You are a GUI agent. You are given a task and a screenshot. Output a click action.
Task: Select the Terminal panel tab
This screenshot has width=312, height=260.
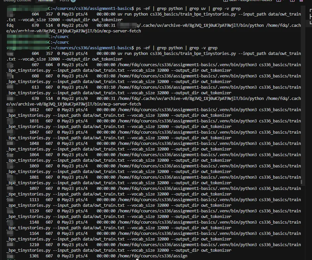[45, 1]
